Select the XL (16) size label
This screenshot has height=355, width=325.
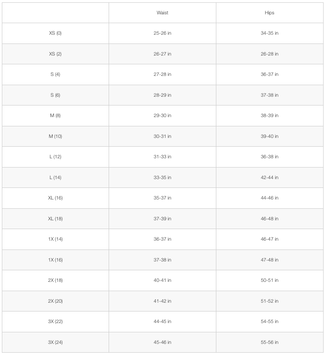click(x=55, y=198)
